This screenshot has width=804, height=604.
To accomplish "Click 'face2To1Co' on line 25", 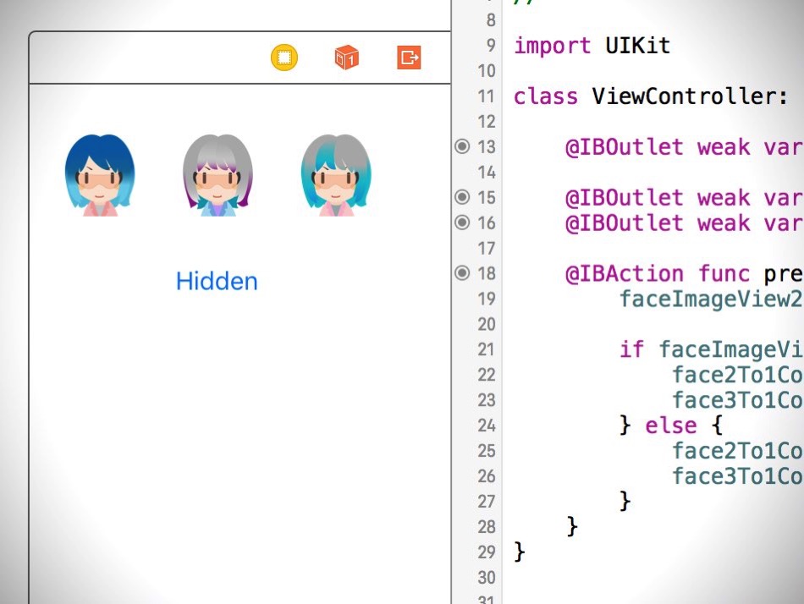I will click(738, 451).
